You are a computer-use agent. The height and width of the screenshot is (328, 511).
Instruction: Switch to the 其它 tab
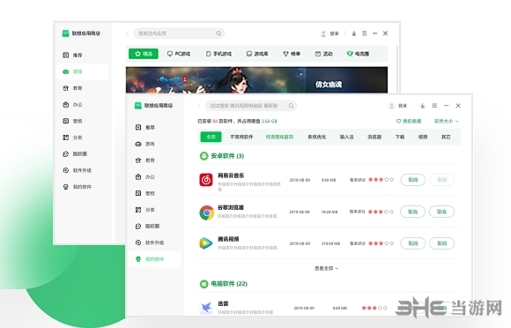[446, 137]
